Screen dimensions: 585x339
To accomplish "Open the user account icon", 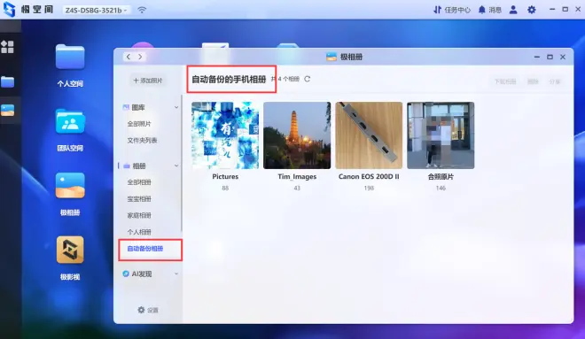I will point(513,10).
